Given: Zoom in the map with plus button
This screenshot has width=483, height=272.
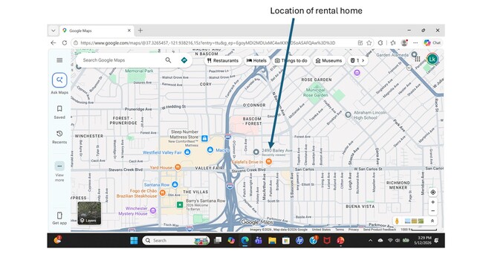Looking at the screenshot, I should pos(432,202).
